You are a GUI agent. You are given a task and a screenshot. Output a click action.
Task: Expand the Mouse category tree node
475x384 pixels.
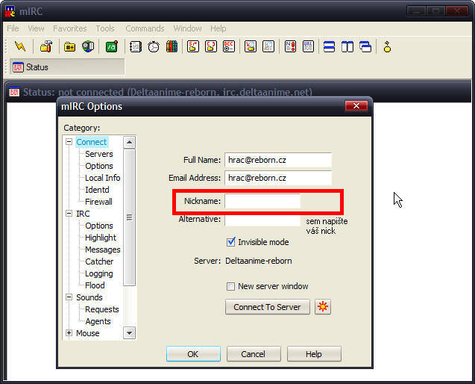point(69,333)
